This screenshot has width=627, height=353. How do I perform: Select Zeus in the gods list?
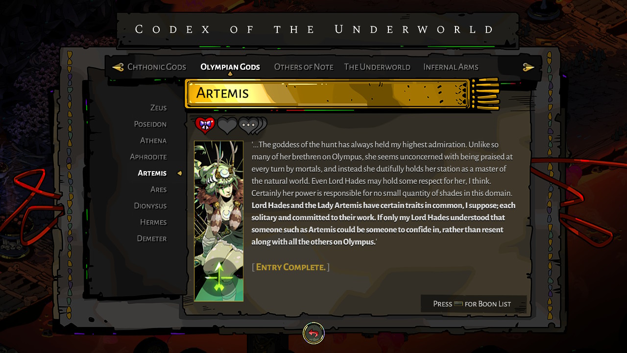[x=158, y=108]
